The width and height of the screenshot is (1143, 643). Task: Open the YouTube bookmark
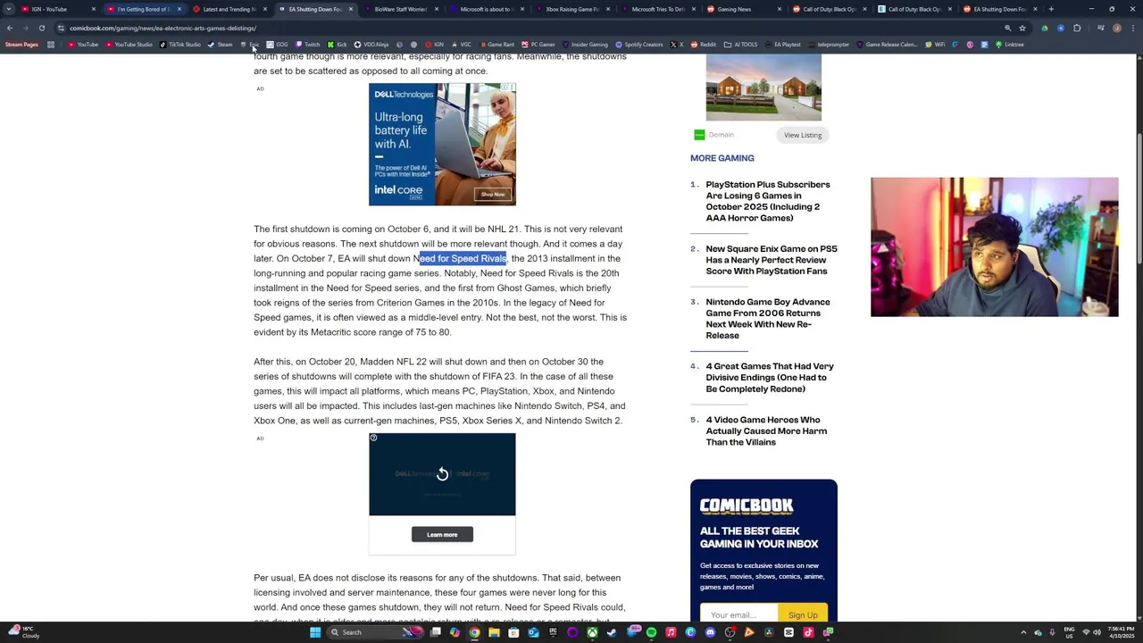83,45
